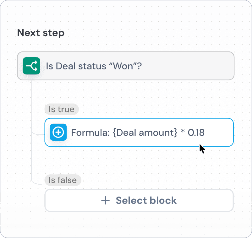Expand the Formula block to edit the expression

[x=139, y=133]
